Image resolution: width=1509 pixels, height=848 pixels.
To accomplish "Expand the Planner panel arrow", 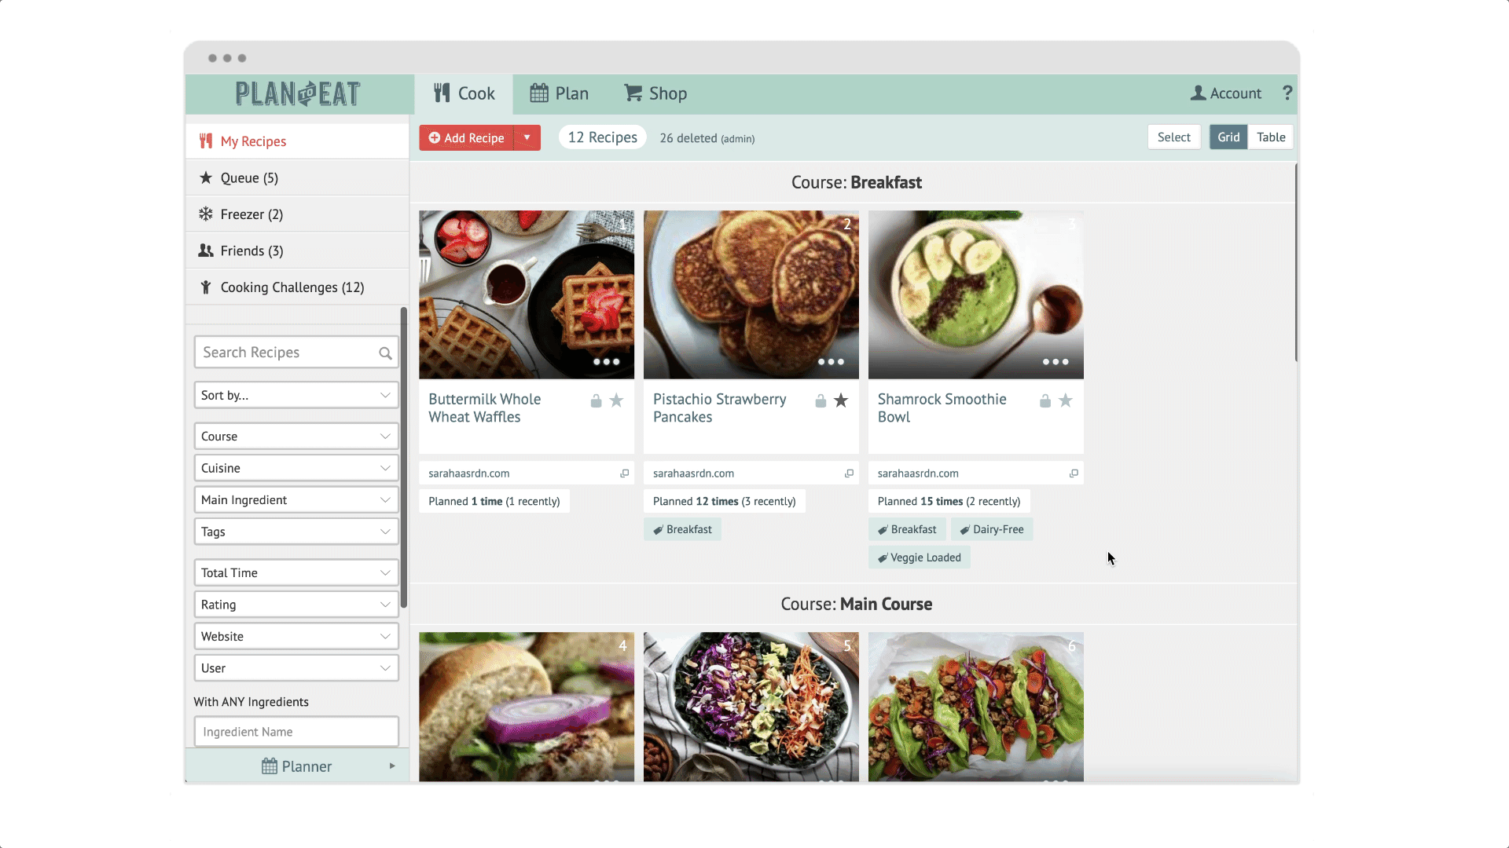I will 392,766.
